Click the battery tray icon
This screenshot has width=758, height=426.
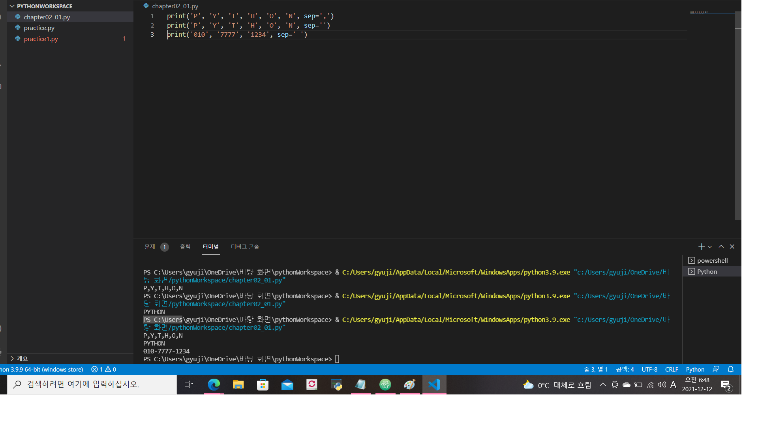[638, 385]
